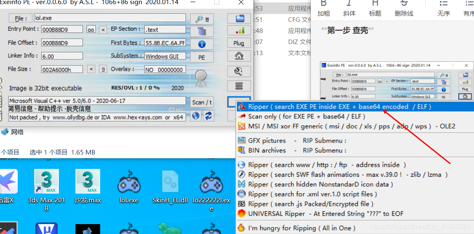Choose Scan only for EXE PE entry
Viewport: 474px width, 234px height.
pos(354,117)
